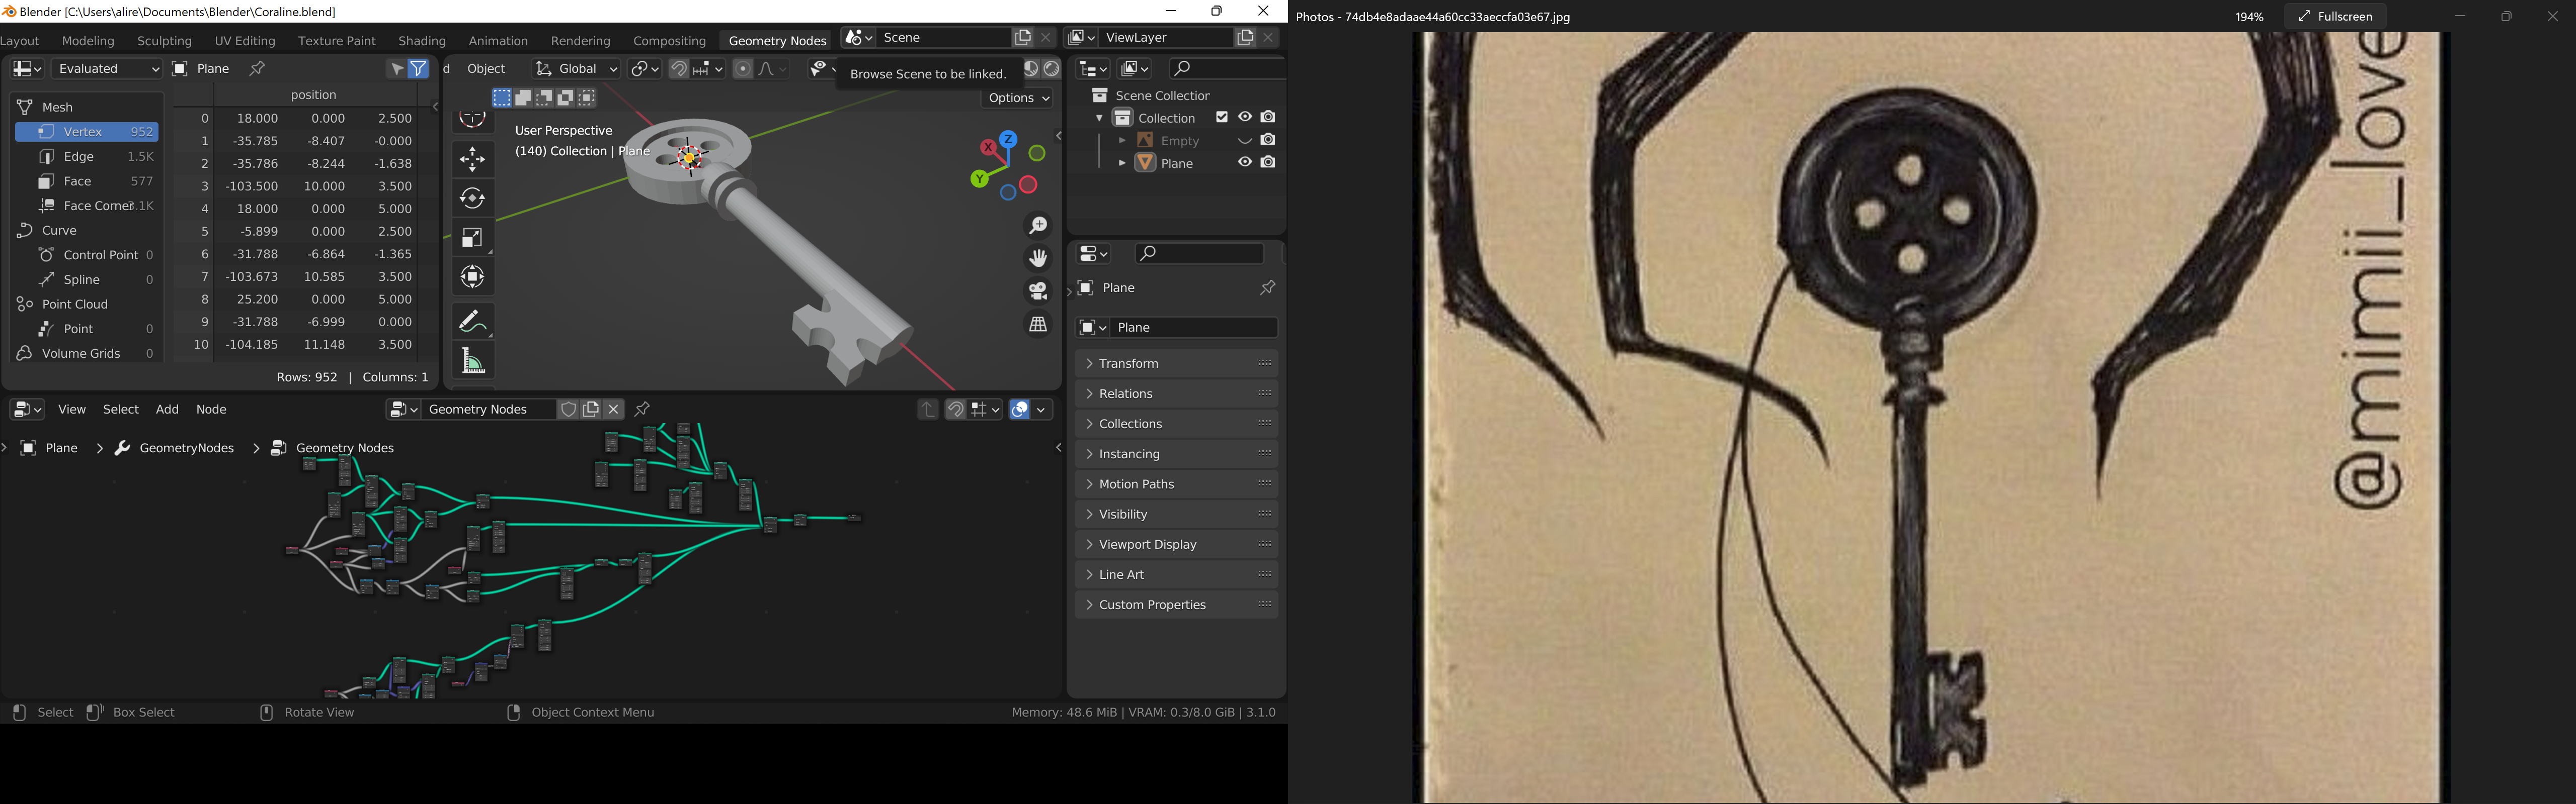This screenshot has width=2576, height=804.
Task: Expand the Transform properties panel
Action: click(1128, 363)
